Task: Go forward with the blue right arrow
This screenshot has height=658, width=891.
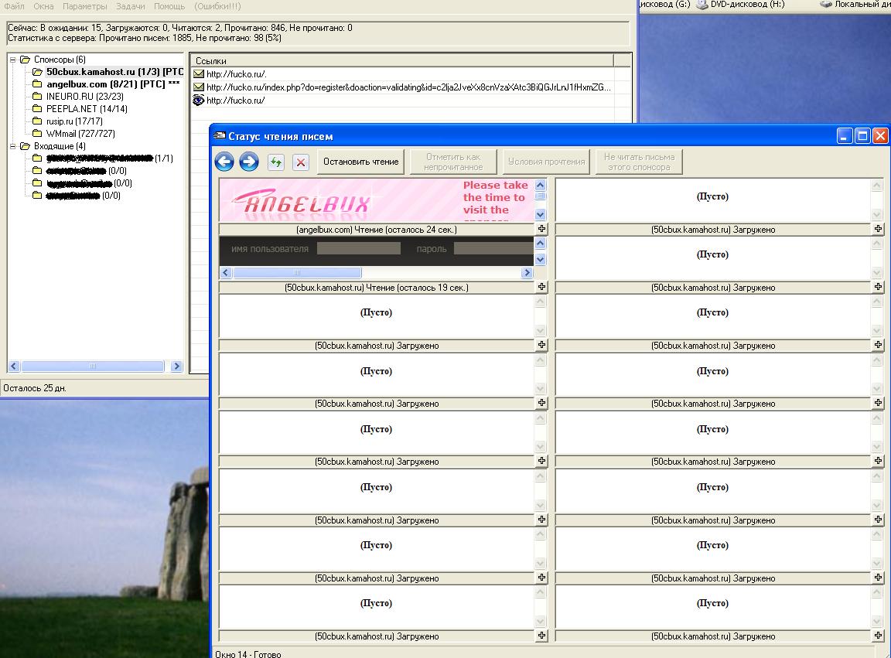Action: coord(249,162)
